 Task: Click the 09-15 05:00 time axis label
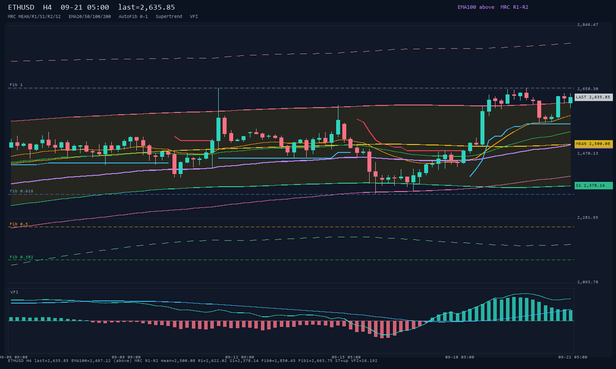pyautogui.click(x=346, y=357)
